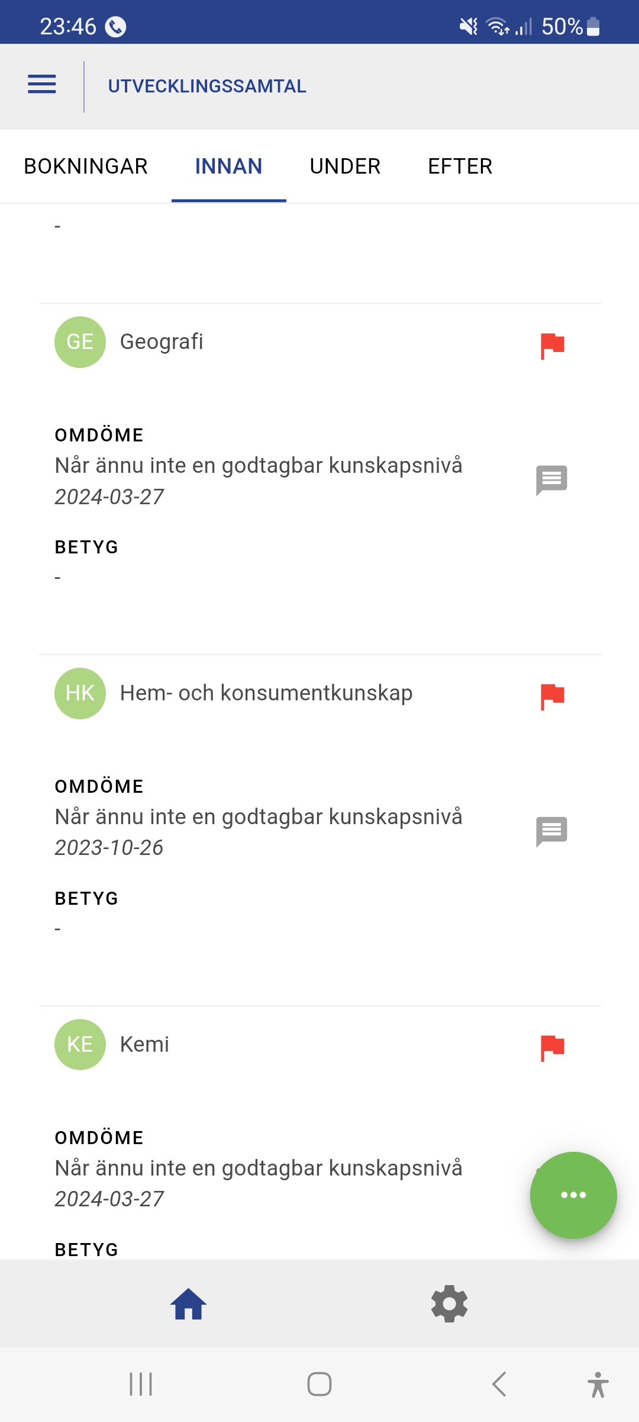Tap the red flag next to Geografi
Image resolution: width=639 pixels, height=1422 pixels.
pyautogui.click(x=552, y=345)
